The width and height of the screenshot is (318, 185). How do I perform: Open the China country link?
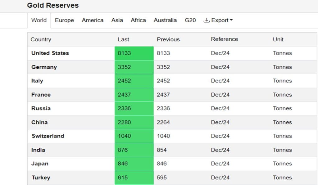(x=39, y=122)
